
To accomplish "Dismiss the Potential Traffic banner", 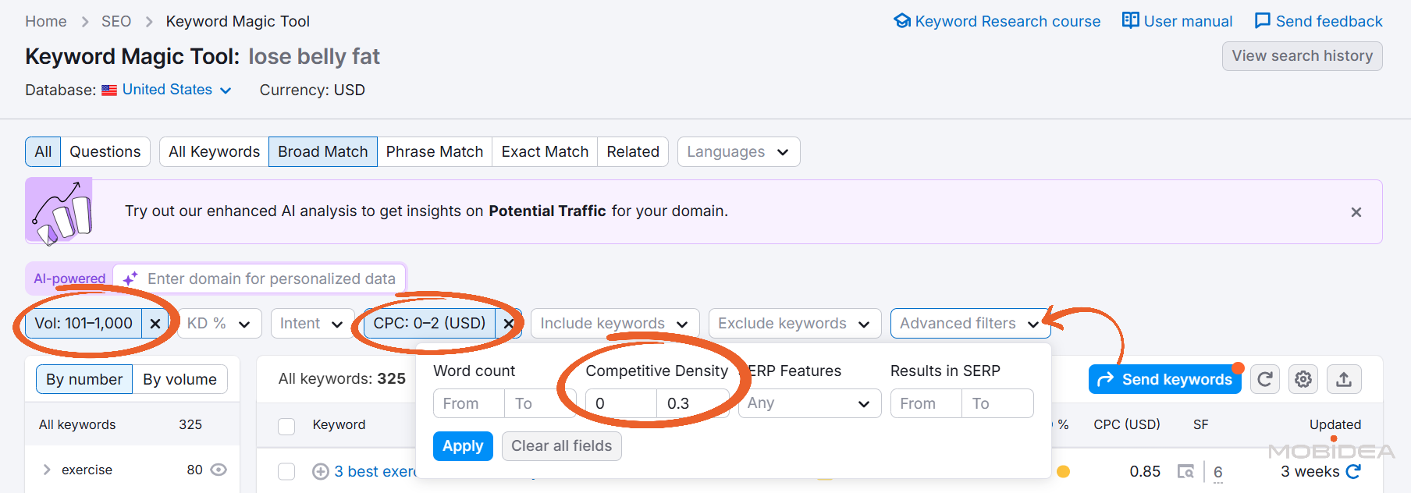I will tap(1356, 212).
